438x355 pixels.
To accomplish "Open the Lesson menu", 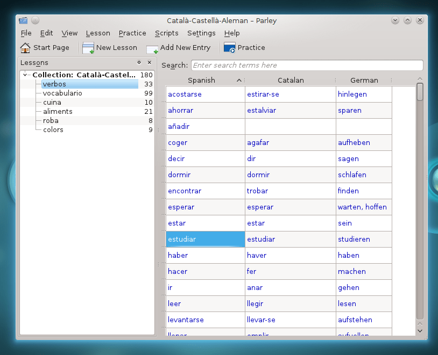I will pos(98,33).
